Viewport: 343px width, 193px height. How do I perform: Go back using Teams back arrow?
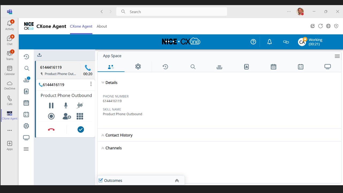click(x=102, y=12)
